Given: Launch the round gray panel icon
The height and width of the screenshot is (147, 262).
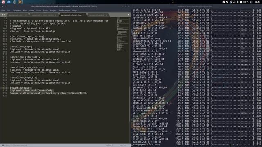Looking at the screenshot, I should [15, 2].
